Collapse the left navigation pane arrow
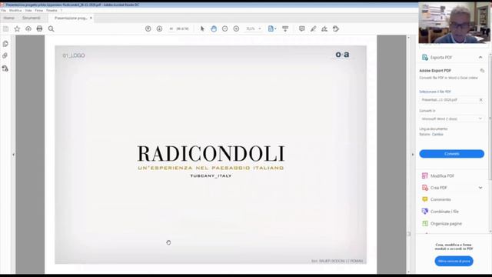 (13, 155)
